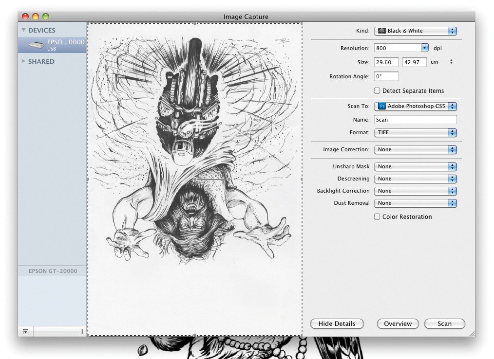Expand the SHARED section
The width and height of the screenshot is (494, 359).
pyautogui.click(x=24, y=61)
